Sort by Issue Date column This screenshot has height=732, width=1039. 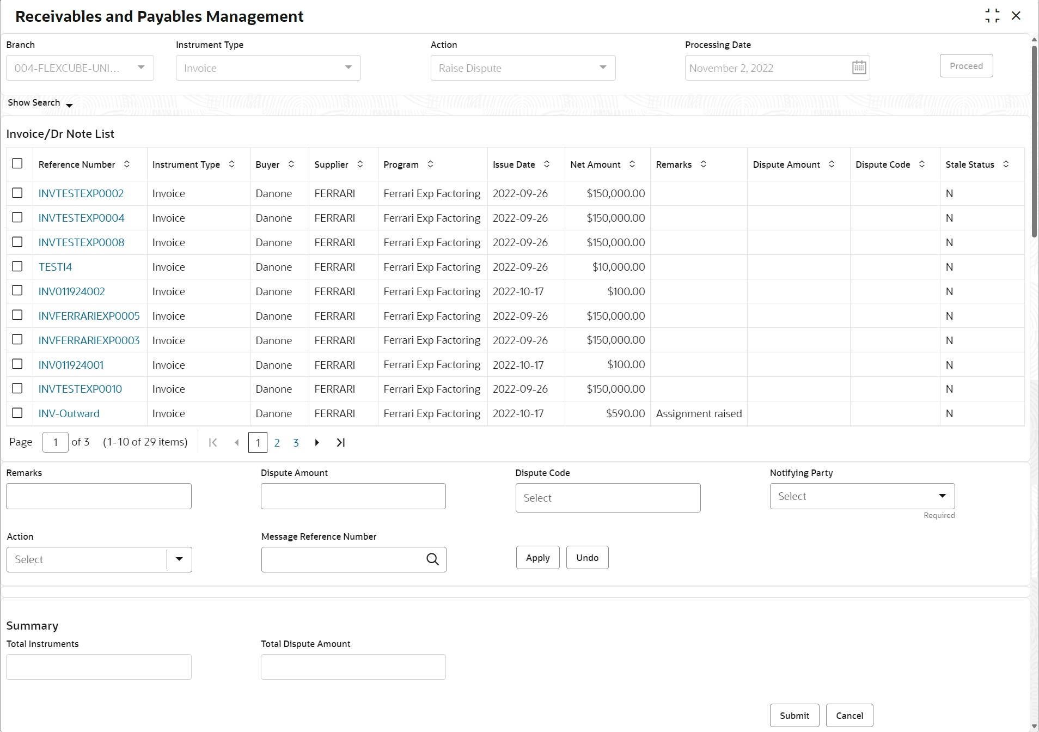(547, 164)
